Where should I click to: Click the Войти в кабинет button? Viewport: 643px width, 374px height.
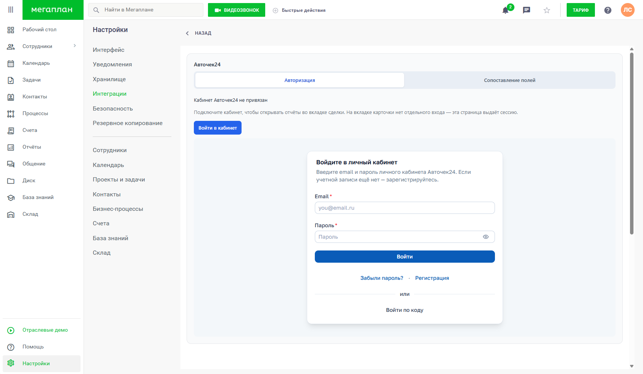coord(218,128)
